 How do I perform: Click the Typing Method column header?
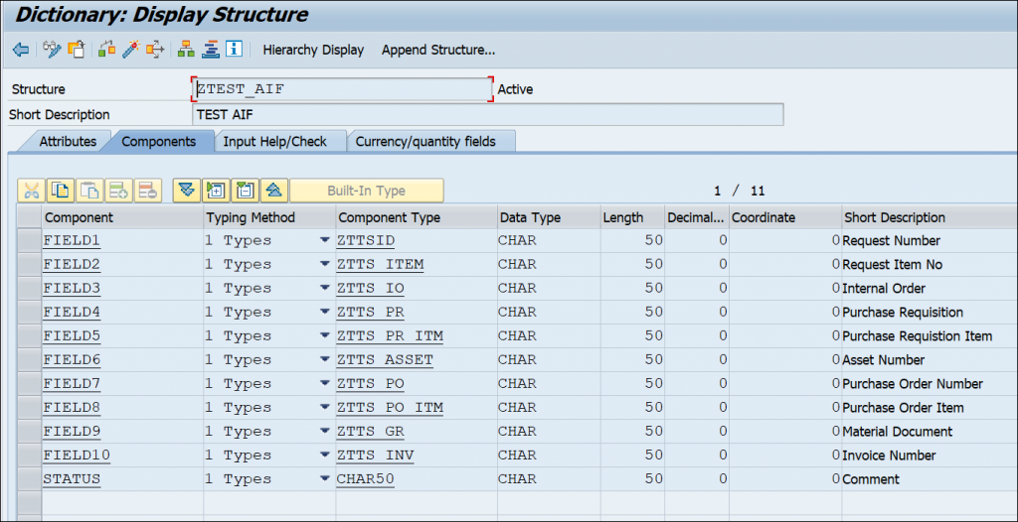269,218
